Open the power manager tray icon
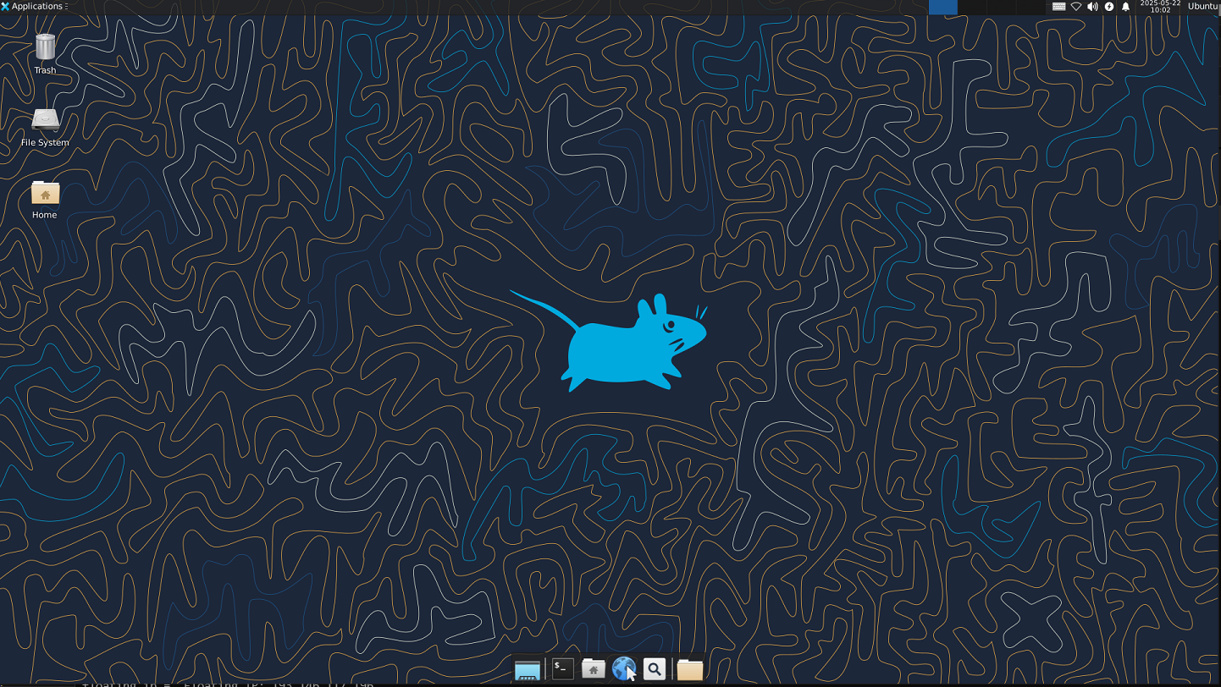 [1109, 7]
